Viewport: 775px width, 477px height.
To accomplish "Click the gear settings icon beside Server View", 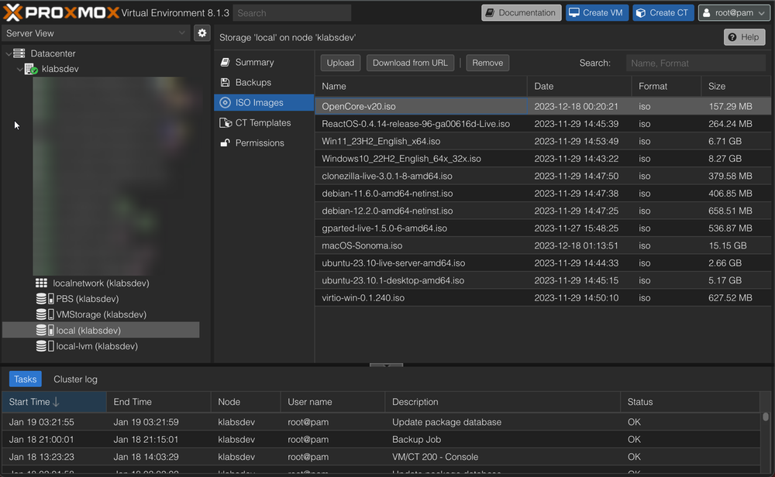I will pos(202,33).
